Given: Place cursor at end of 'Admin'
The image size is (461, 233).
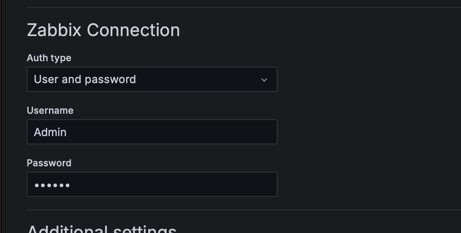Looking at the screenshot, I should click(x=67, y=132).
